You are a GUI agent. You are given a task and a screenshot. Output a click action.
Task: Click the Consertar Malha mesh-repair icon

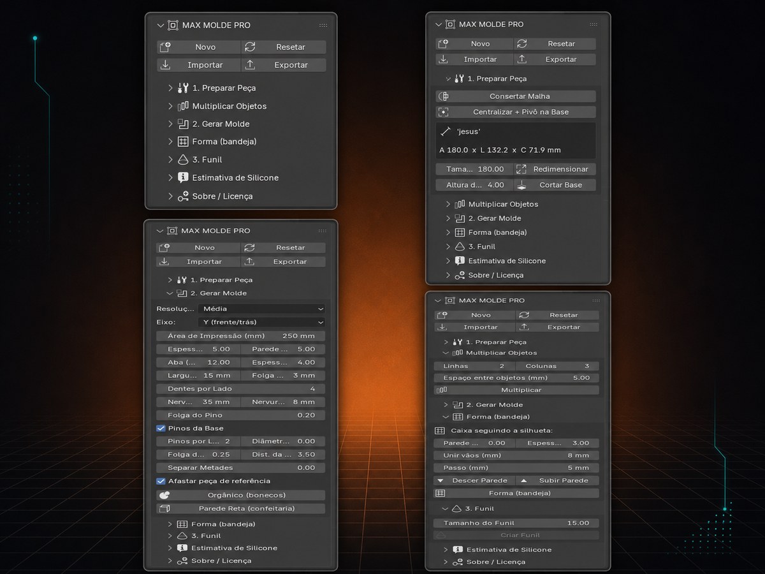444,96
